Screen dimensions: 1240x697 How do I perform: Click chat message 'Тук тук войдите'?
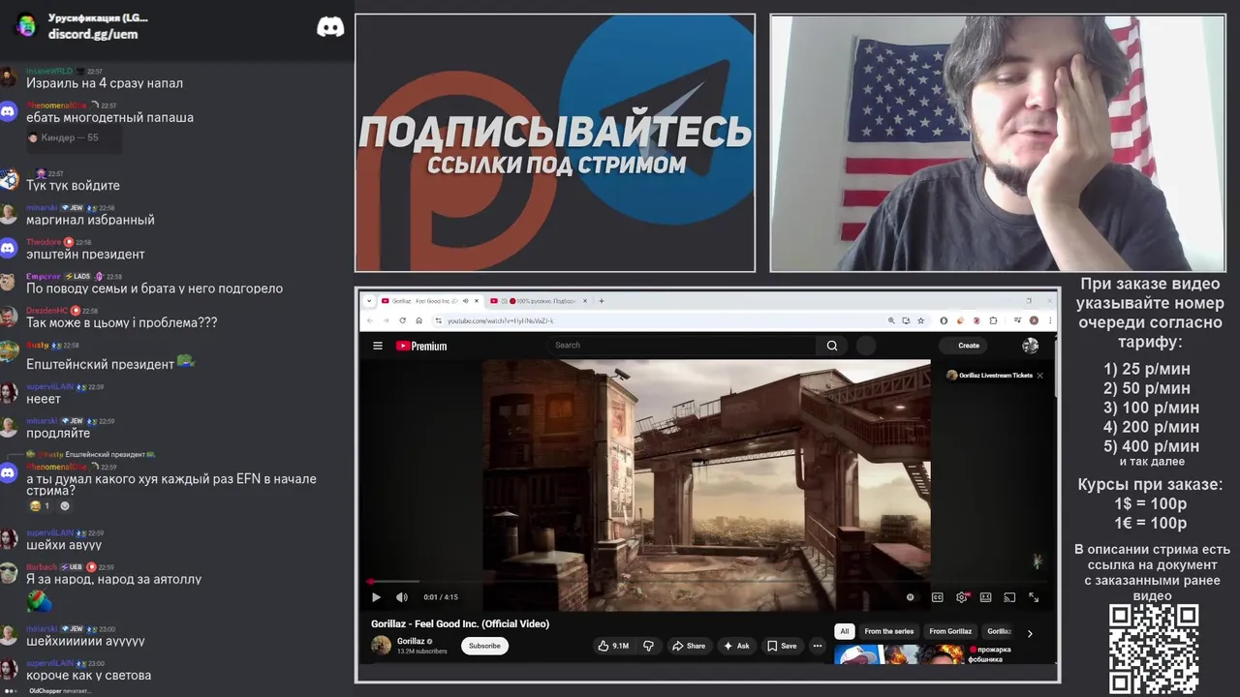tap(73, 186)
